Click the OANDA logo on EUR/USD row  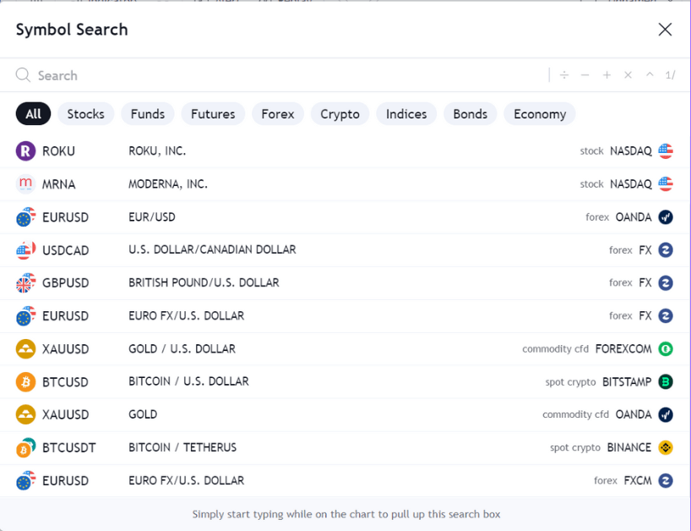666,217
